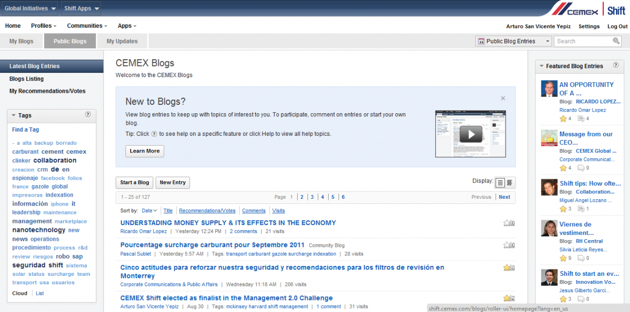This screenshot has height=312, width=630.
Task: Click star for CEMEX Shift finalist entry
Action: coord(507,298)
